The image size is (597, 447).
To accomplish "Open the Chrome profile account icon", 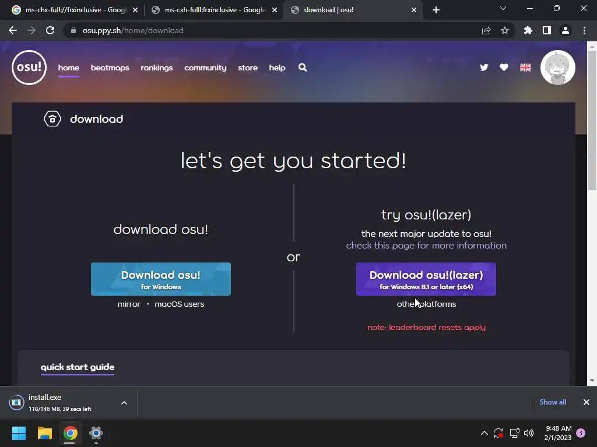I will point(566,30).
